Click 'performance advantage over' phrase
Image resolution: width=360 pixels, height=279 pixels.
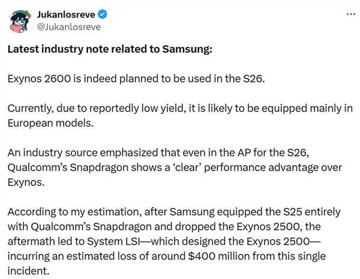click(273, 167)
